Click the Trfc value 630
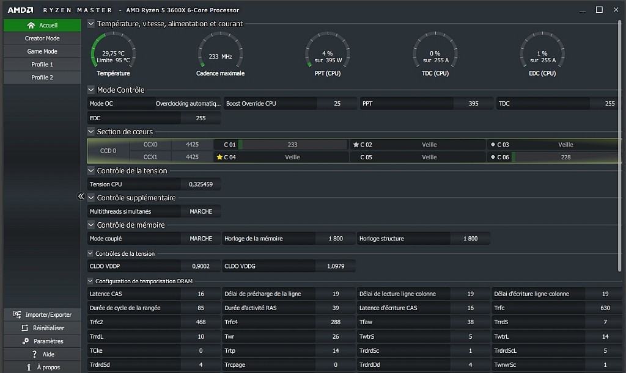This screenshot has height=373, width=626. click(605, 308)
